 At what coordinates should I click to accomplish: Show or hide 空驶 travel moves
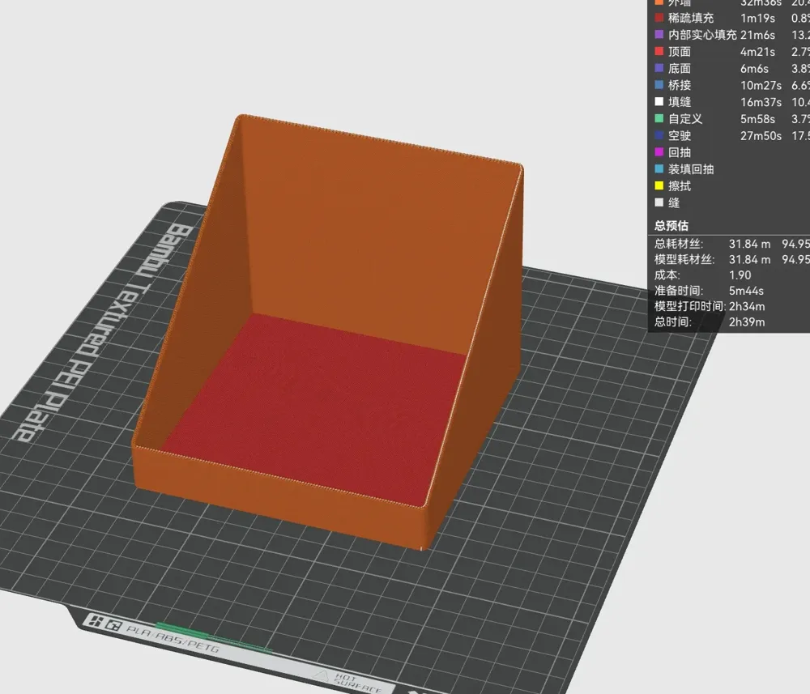point(680,135)
